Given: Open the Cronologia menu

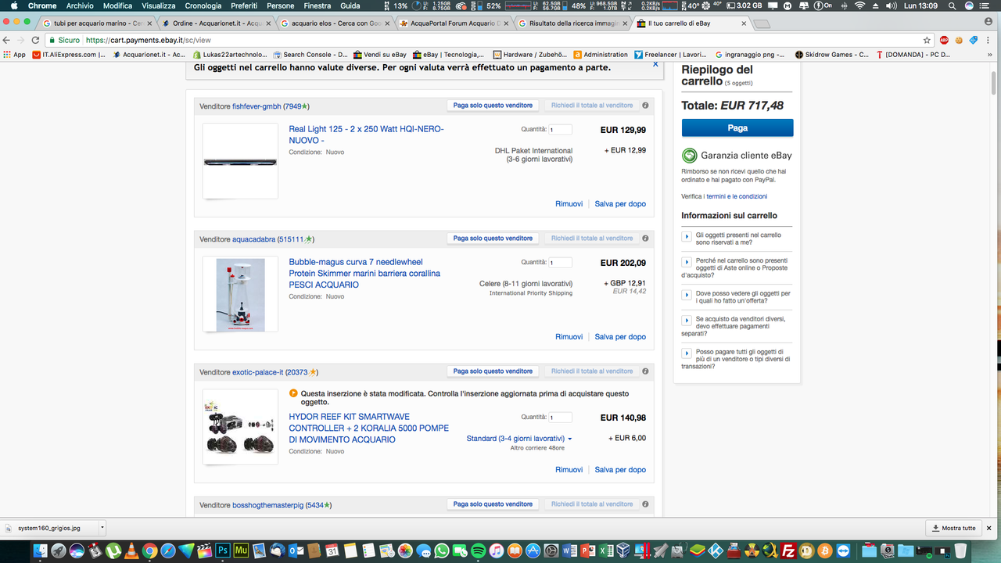Looking at the screenshot, I should pos(203,5).
